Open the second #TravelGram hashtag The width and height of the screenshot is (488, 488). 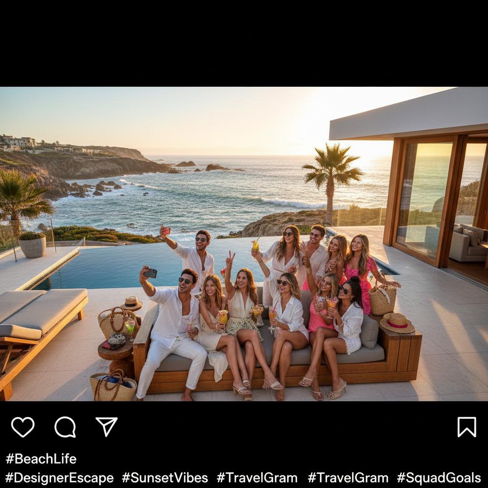point(348,478)
